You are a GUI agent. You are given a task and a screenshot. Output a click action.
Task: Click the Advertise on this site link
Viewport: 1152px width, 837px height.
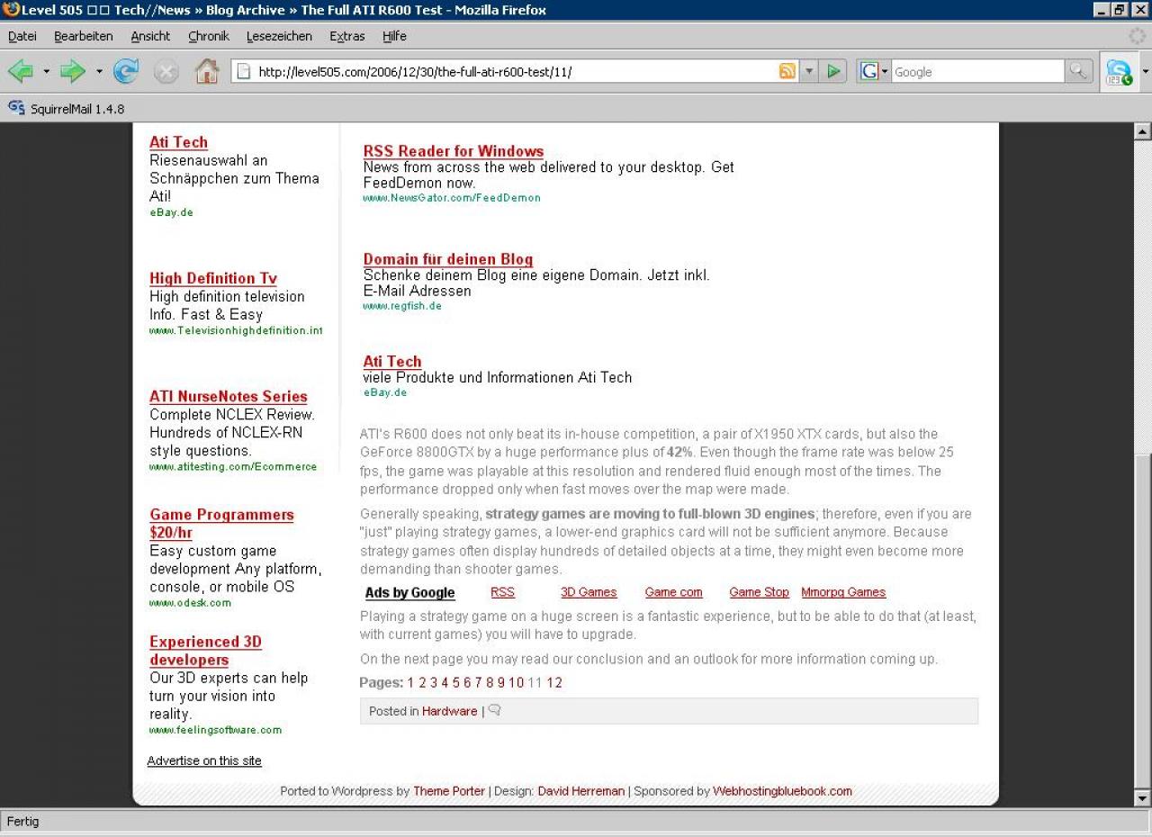point(204,760)
